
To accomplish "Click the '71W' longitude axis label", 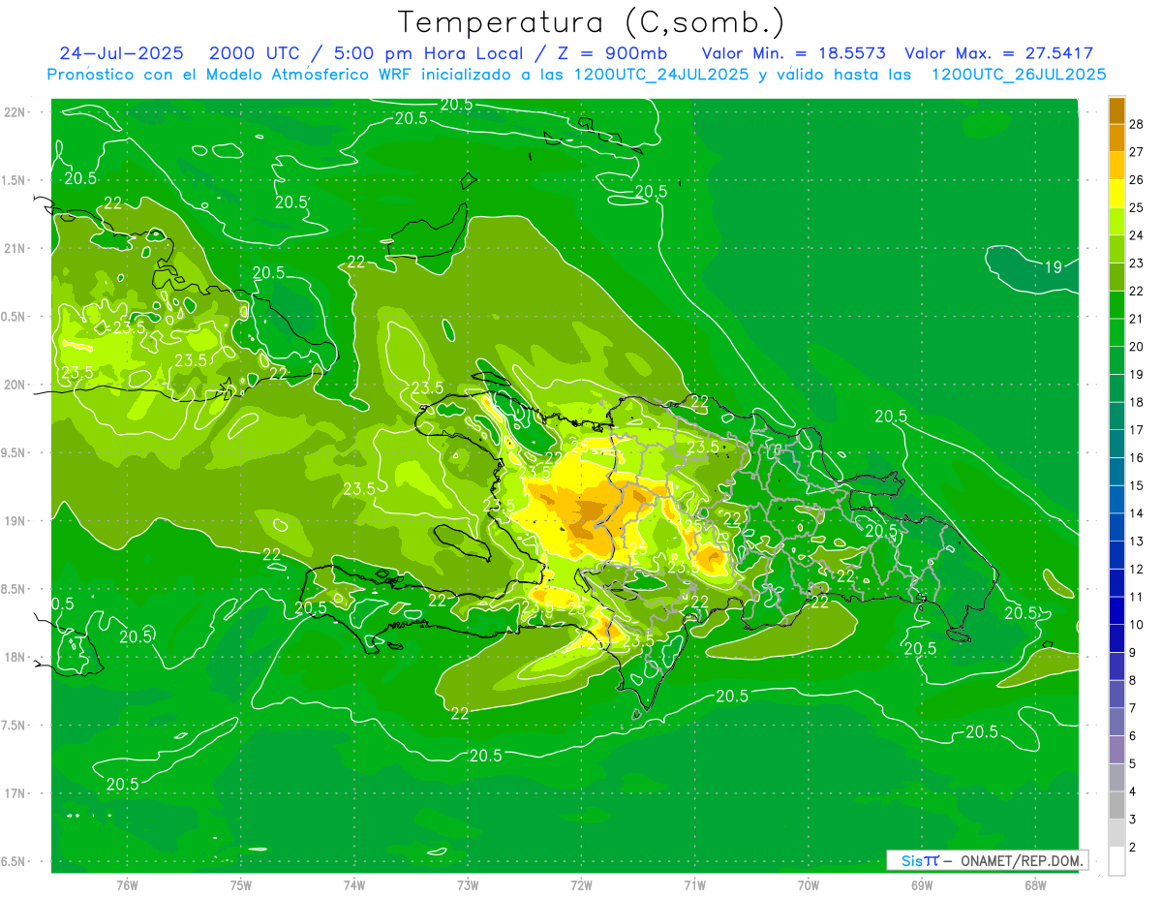I will [694, 884].
